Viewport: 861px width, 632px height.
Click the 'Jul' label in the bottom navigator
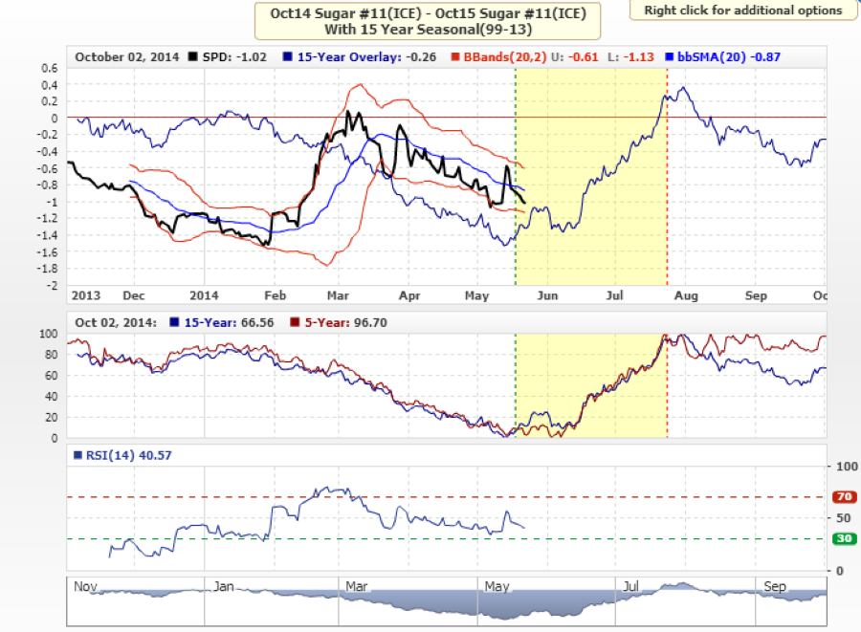click(631, 586)
